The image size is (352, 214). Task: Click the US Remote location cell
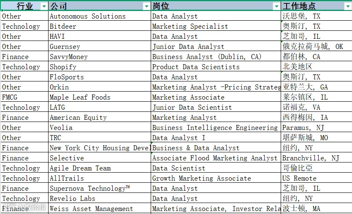pyautogui.click(x=317, y=178)
